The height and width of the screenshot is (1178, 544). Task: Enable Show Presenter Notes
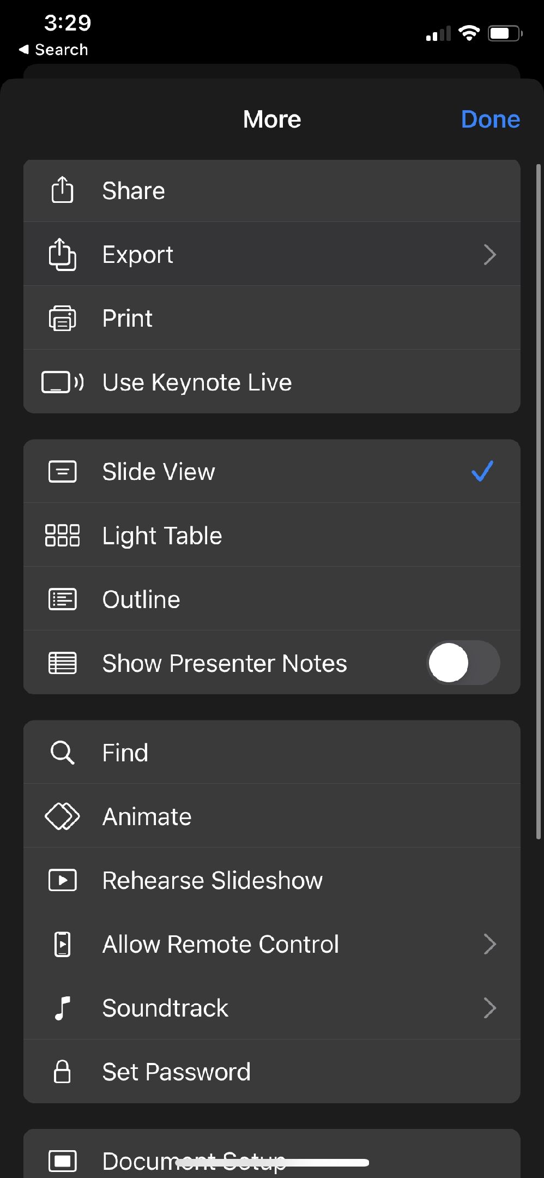click(462, 663)
